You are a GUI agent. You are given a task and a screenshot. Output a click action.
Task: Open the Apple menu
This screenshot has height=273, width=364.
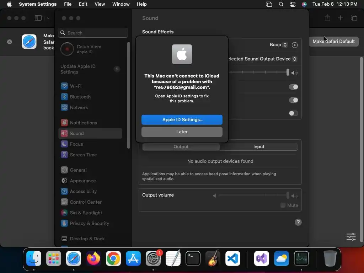(9, 4)
